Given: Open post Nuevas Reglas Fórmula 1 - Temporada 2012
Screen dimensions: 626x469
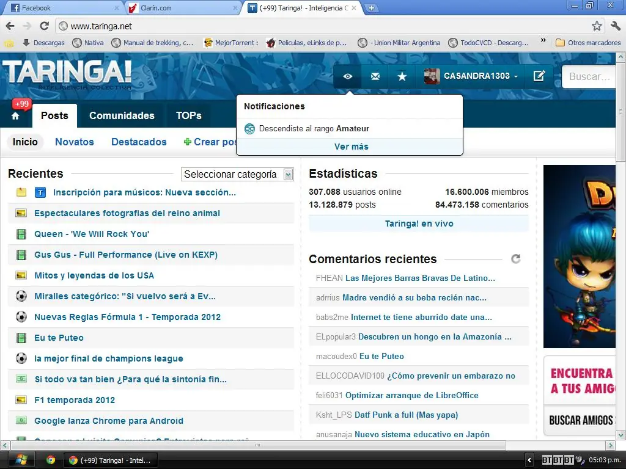Looking at the screenshot, I should pyautogui.click(x=127, y=317).
